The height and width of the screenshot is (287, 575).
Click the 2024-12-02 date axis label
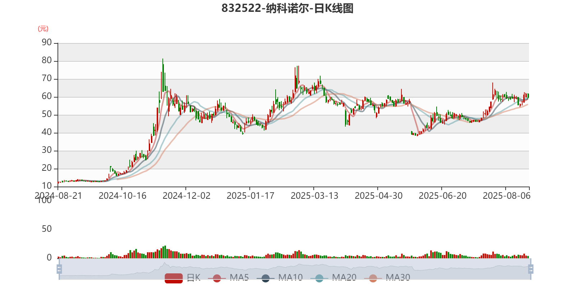click(x=187, y=196)
